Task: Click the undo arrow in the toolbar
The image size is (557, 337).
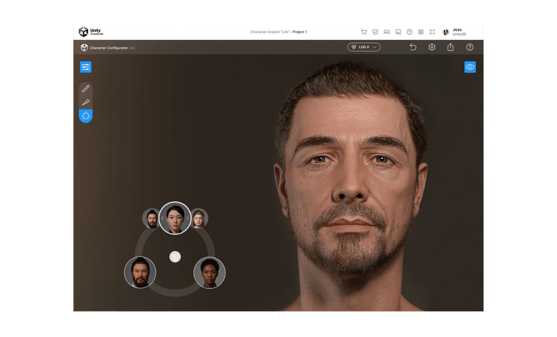Action: (413, 47)
